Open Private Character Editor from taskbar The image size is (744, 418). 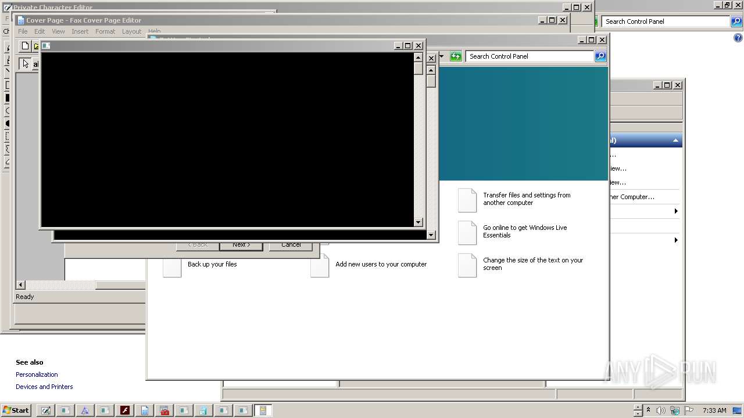point(45,410)
